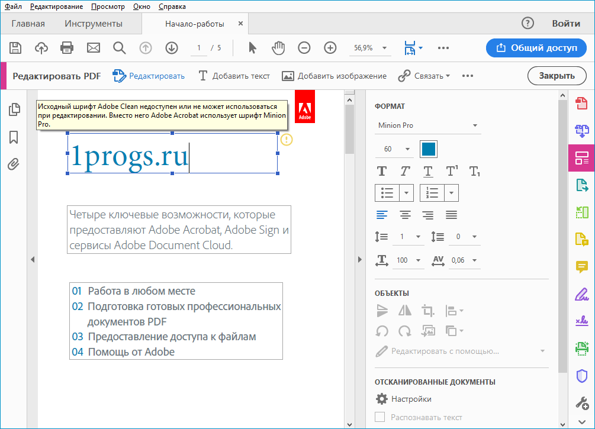
Task: Open the Редактирование menu
Action: pos(57,7)
